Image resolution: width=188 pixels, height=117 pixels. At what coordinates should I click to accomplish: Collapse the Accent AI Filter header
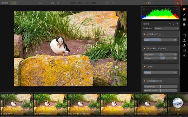click(160, 34)
